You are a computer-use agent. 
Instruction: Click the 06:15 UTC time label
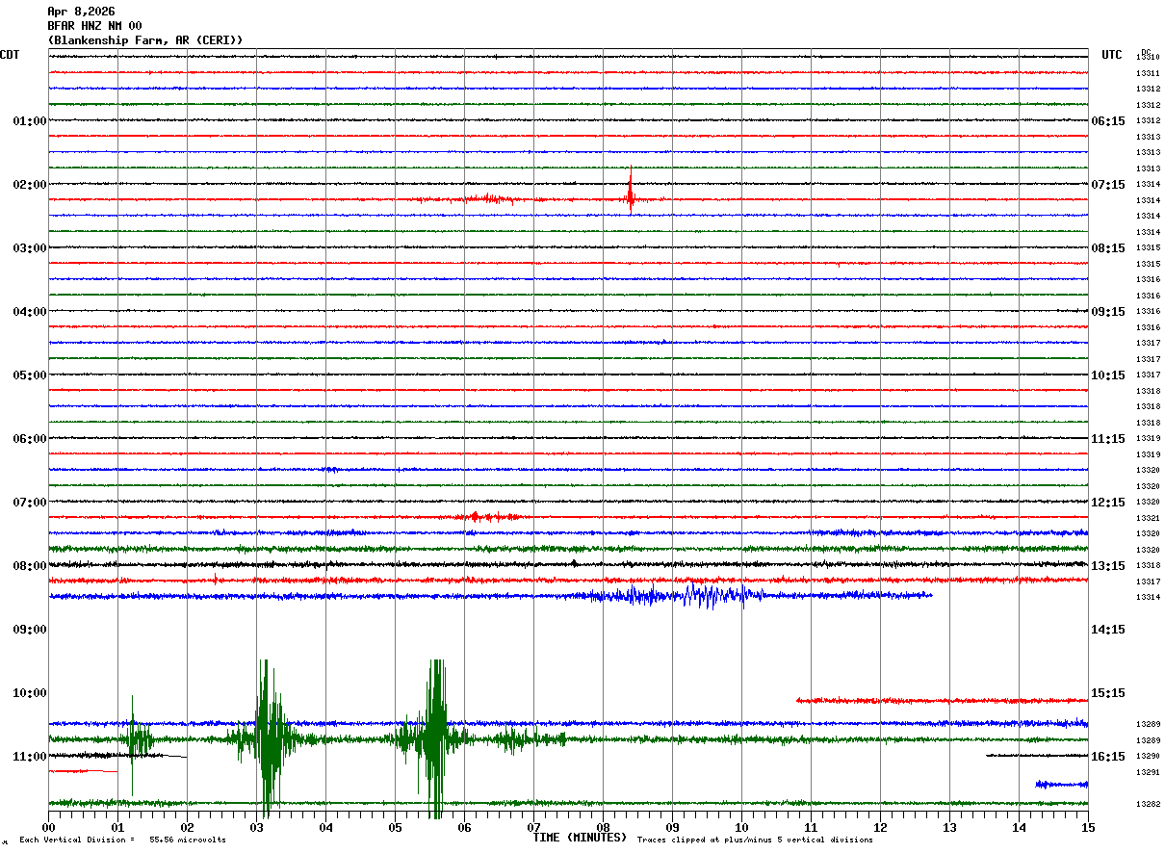click(1107, 121)
